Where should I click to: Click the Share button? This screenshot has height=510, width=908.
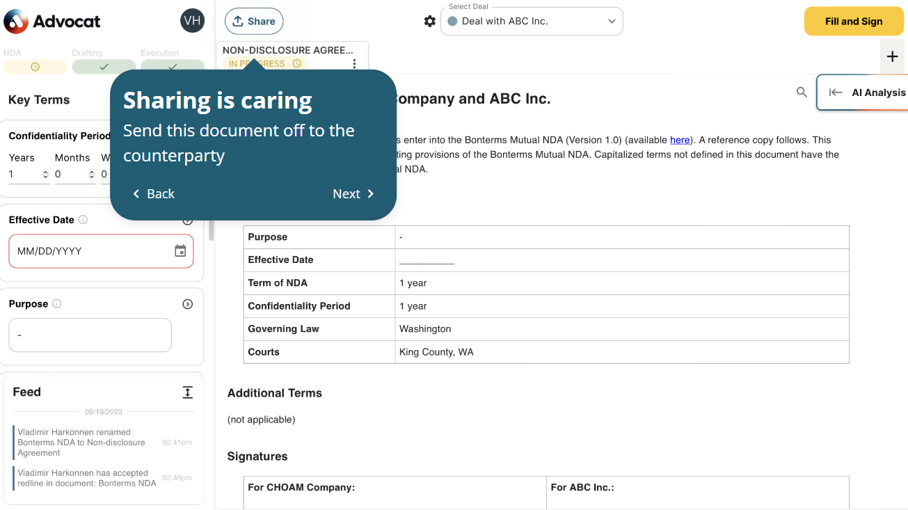coord(254,22)
